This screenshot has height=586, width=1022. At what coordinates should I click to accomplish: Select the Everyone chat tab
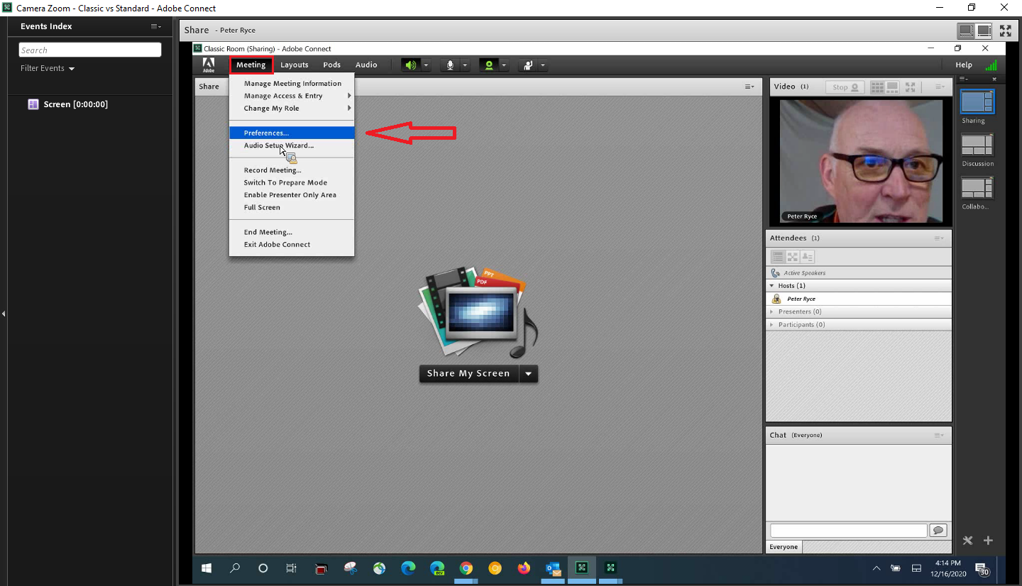pyautogui.click(x=784, y=547)
